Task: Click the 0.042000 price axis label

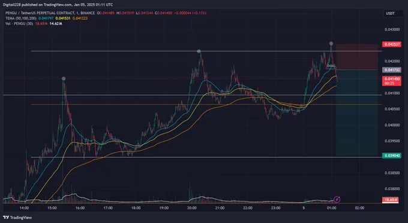Action: pos(392,61)
